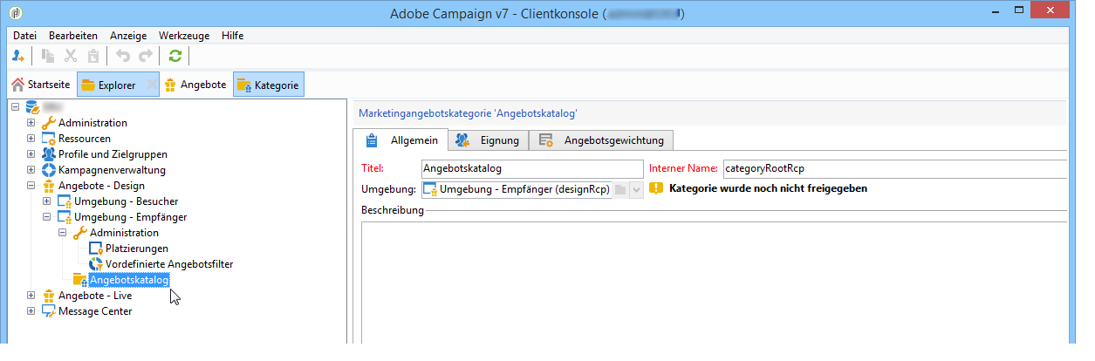
Task: Click the Angebotskatalog folder icon
Action: (80, 280)
